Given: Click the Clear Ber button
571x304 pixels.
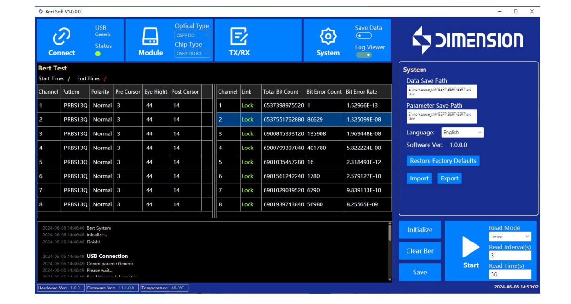Looking at the screenshot, I should 420,251.
